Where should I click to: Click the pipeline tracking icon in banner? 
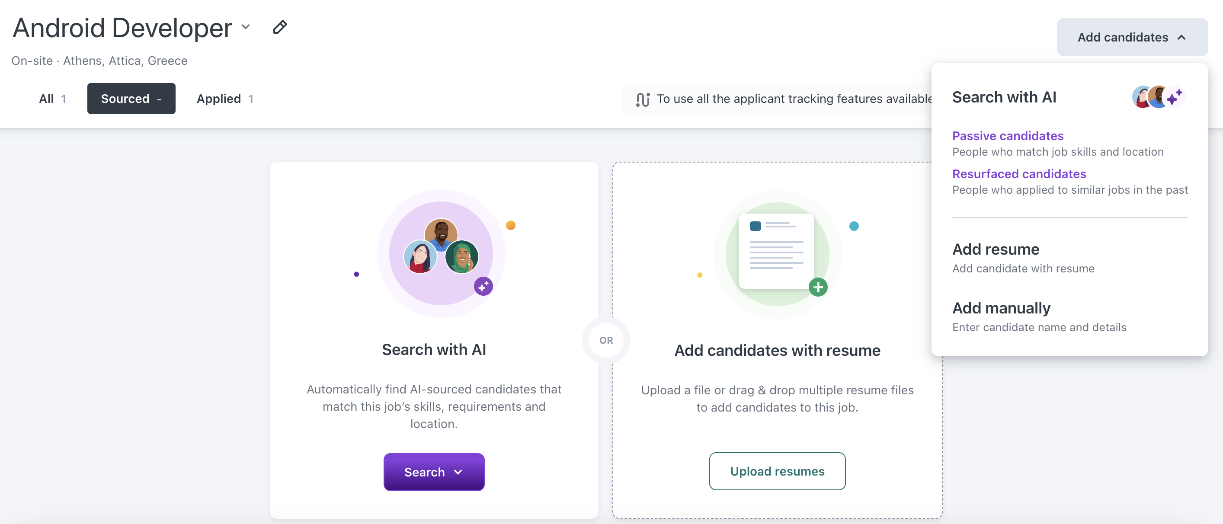click(x=643, y=99)
